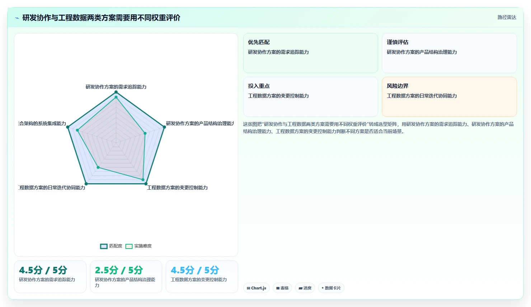The width and height of the screenshot is (531, 307).
Task: Click the icon inside the Chart.js tag
Action: [x=249, y=288]
